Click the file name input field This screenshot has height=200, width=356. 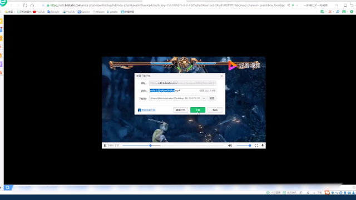tap(182, 91)
